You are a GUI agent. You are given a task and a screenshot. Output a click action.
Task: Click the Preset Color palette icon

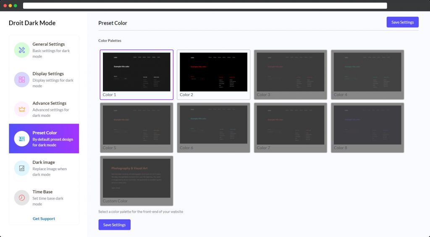pyautogui.click(x=22, y=139)
